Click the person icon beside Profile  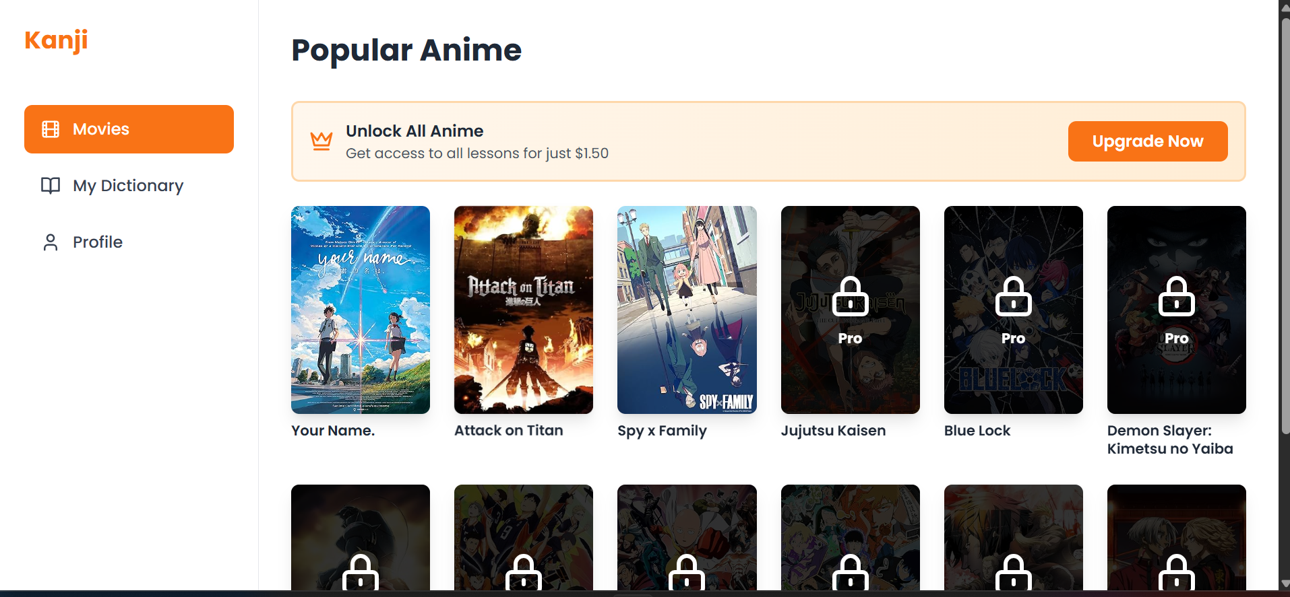51,242
